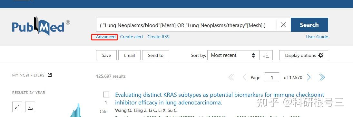Open the Sort by Most recent dropdown
353x117 pixels.
(x=233, y=55)
